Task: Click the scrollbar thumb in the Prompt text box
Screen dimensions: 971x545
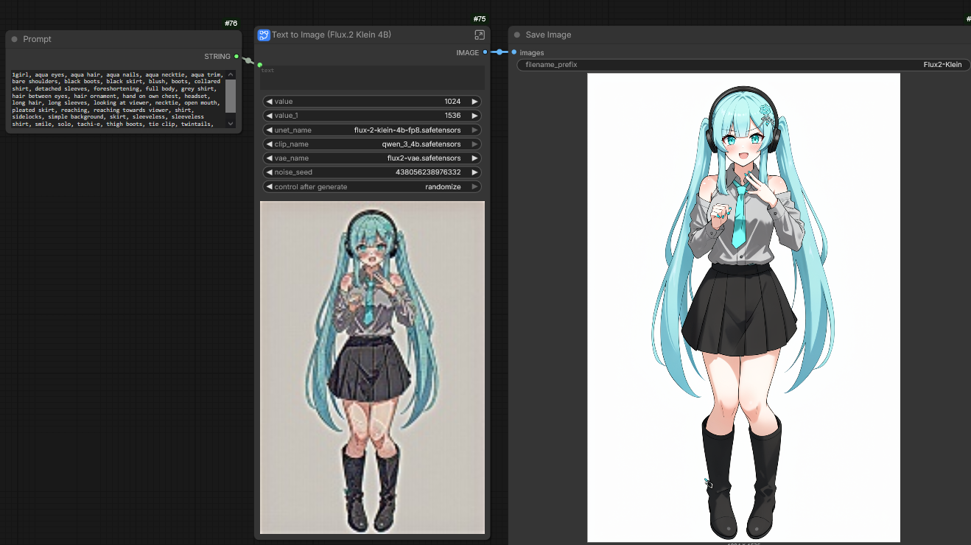Action: point(231,96)
